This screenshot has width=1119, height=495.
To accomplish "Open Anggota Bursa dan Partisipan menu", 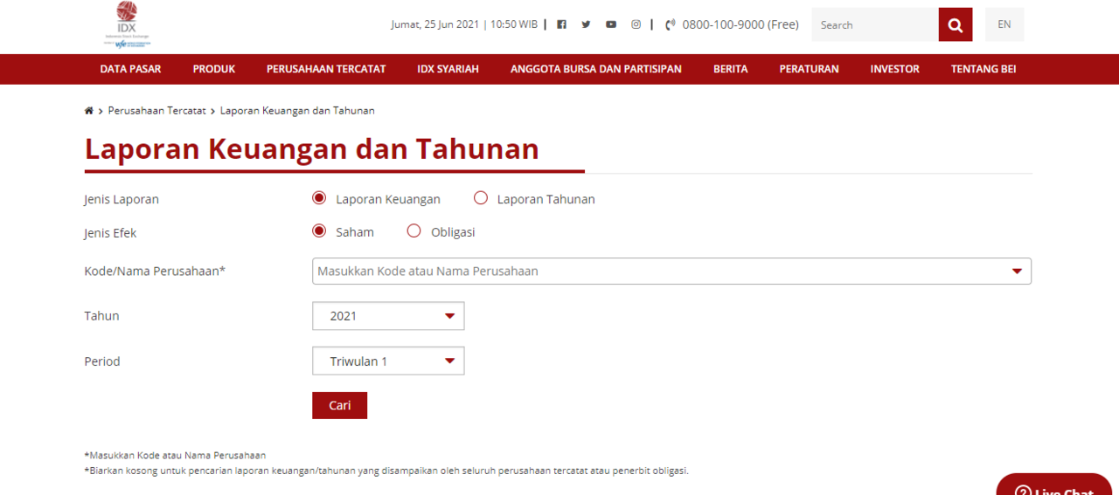I will pos(596,69).
